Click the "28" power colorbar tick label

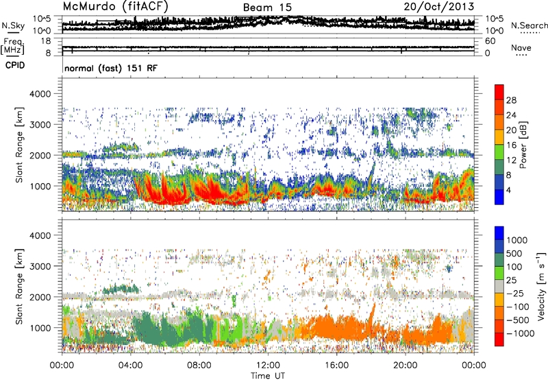tap(511, 100)
